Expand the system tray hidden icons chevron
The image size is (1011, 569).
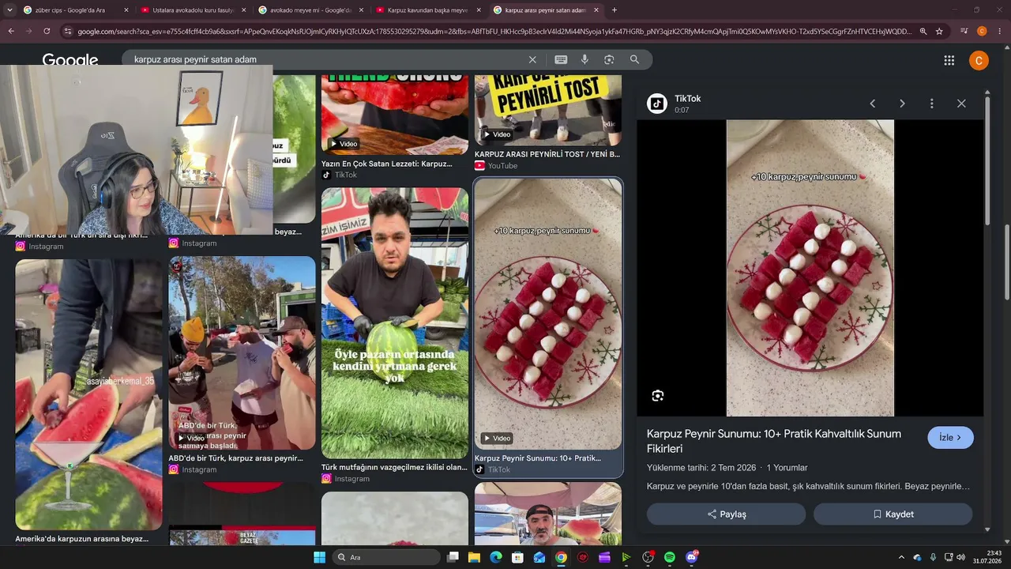[x=900, y=557]
